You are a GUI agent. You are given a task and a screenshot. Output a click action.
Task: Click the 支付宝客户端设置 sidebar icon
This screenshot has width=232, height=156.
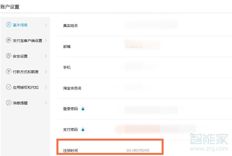pyautogui.click(x=9, y=40)
